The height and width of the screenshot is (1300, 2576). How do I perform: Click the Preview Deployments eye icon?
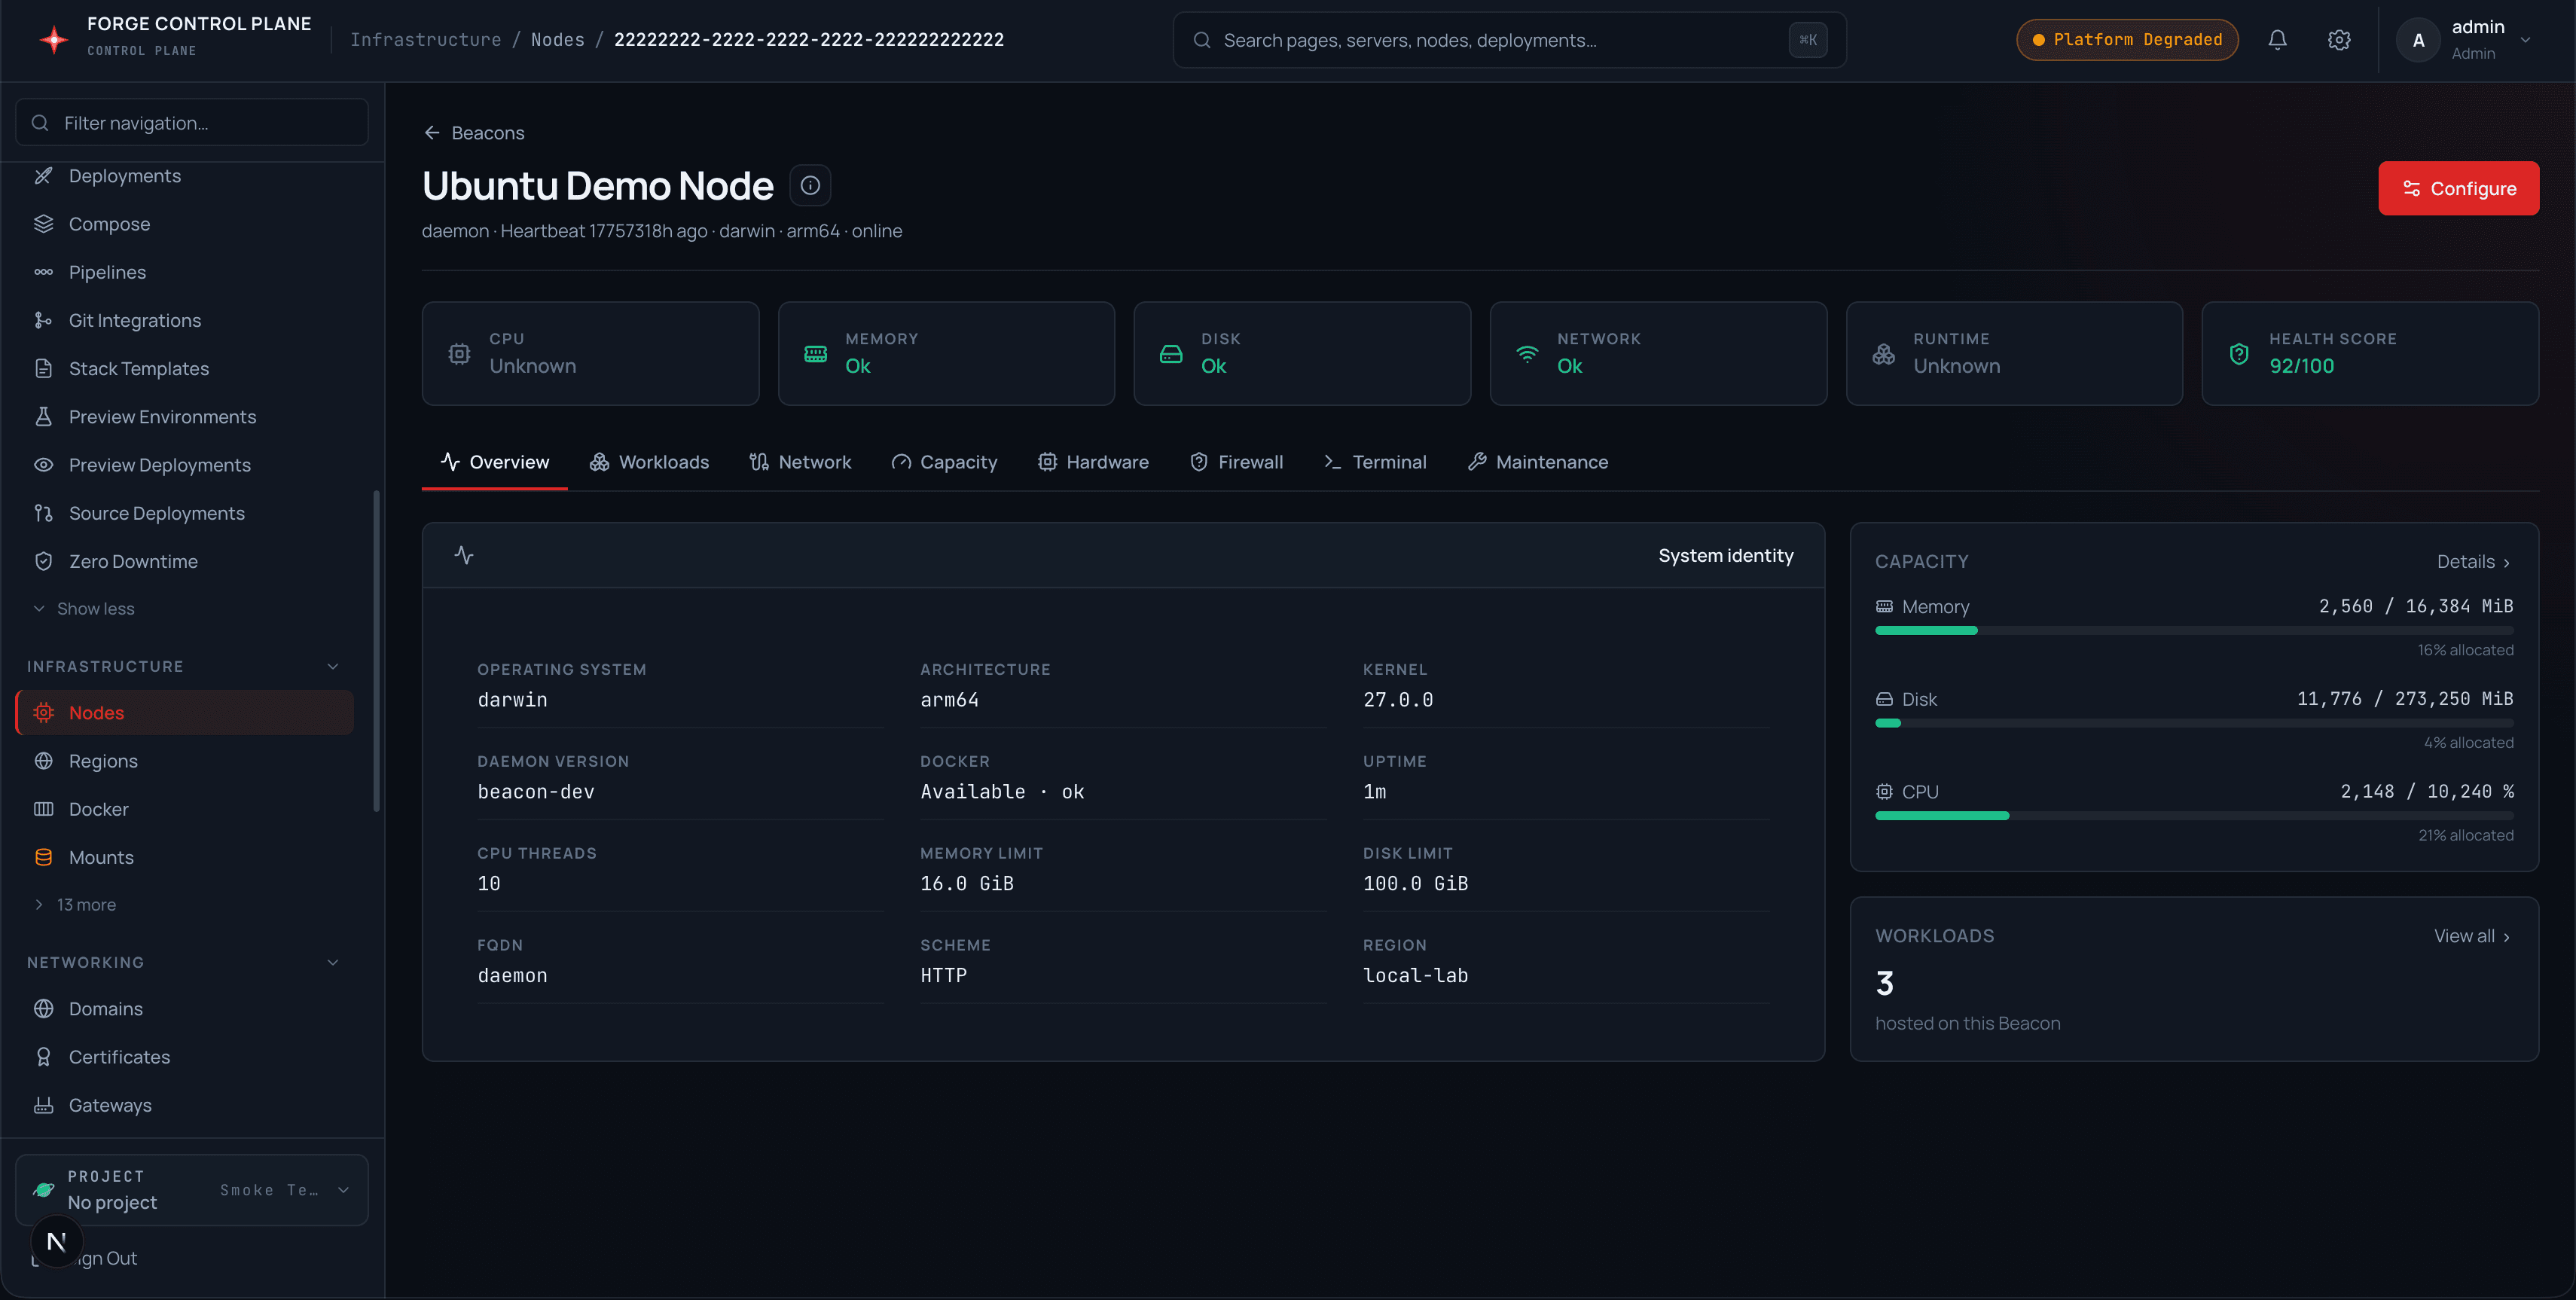coord(43,465)
